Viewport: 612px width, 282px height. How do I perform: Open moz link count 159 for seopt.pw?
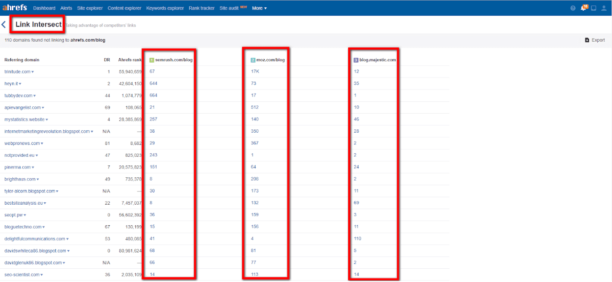[x=255, y=215]
